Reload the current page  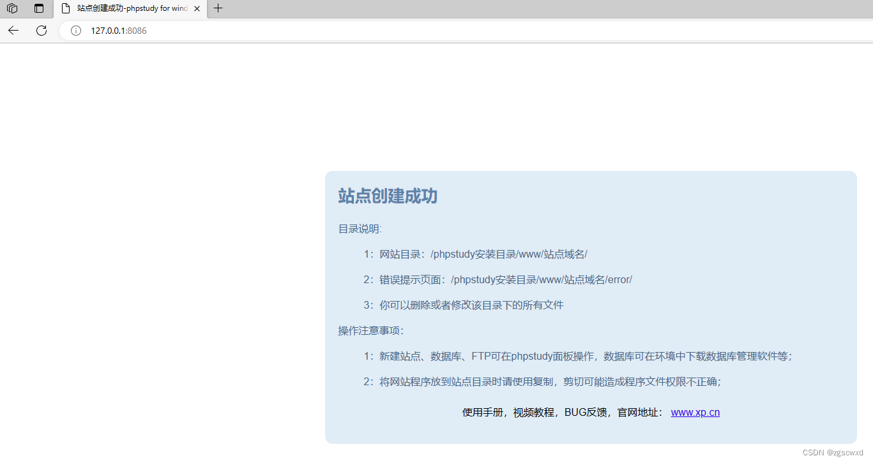click(x=42, y=31)
